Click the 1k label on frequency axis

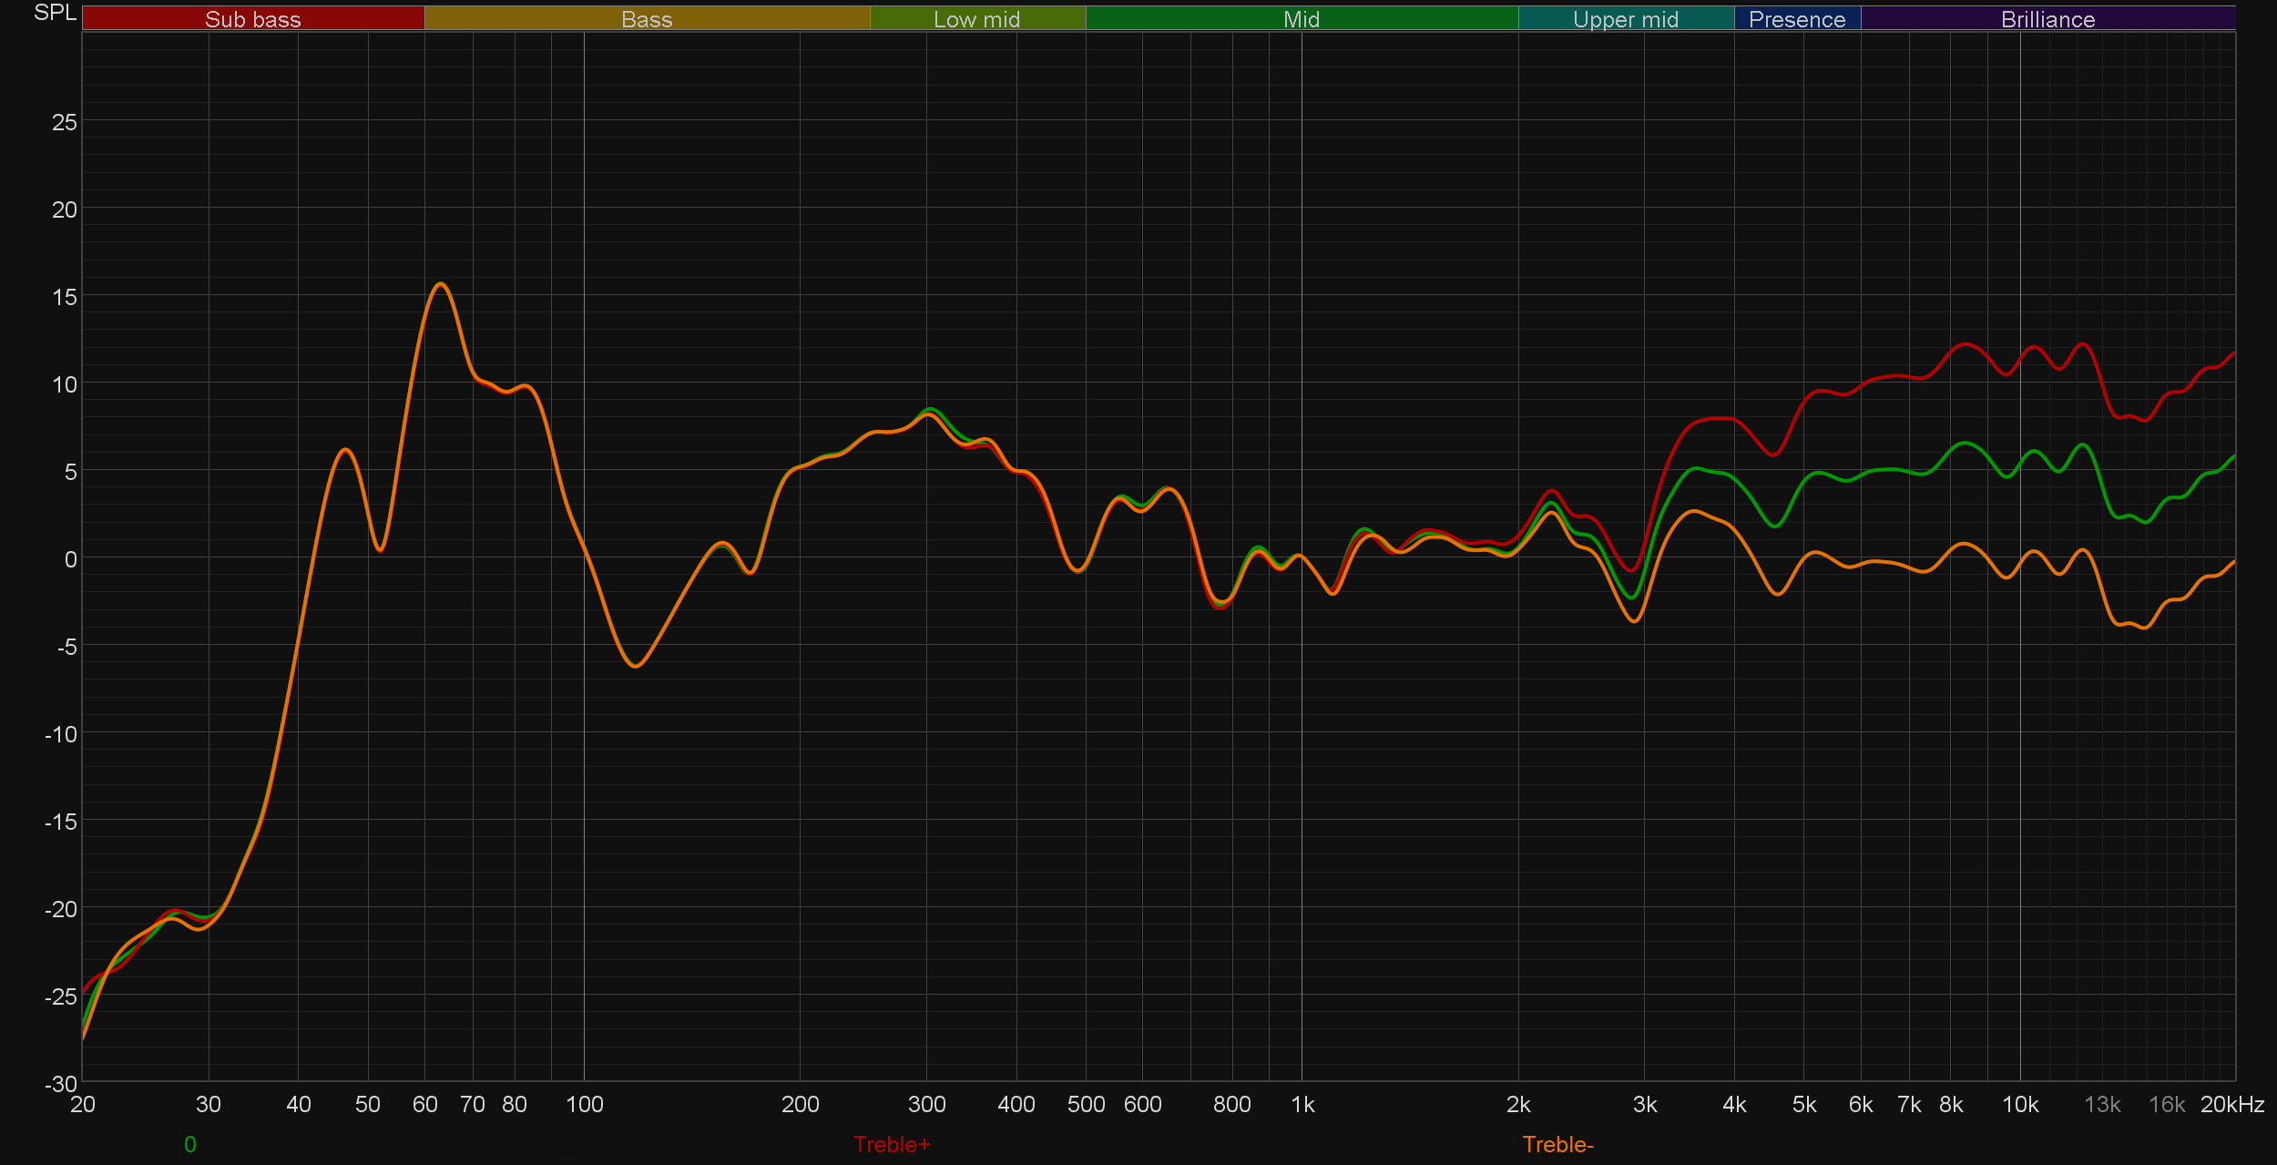[1302, 1104]
